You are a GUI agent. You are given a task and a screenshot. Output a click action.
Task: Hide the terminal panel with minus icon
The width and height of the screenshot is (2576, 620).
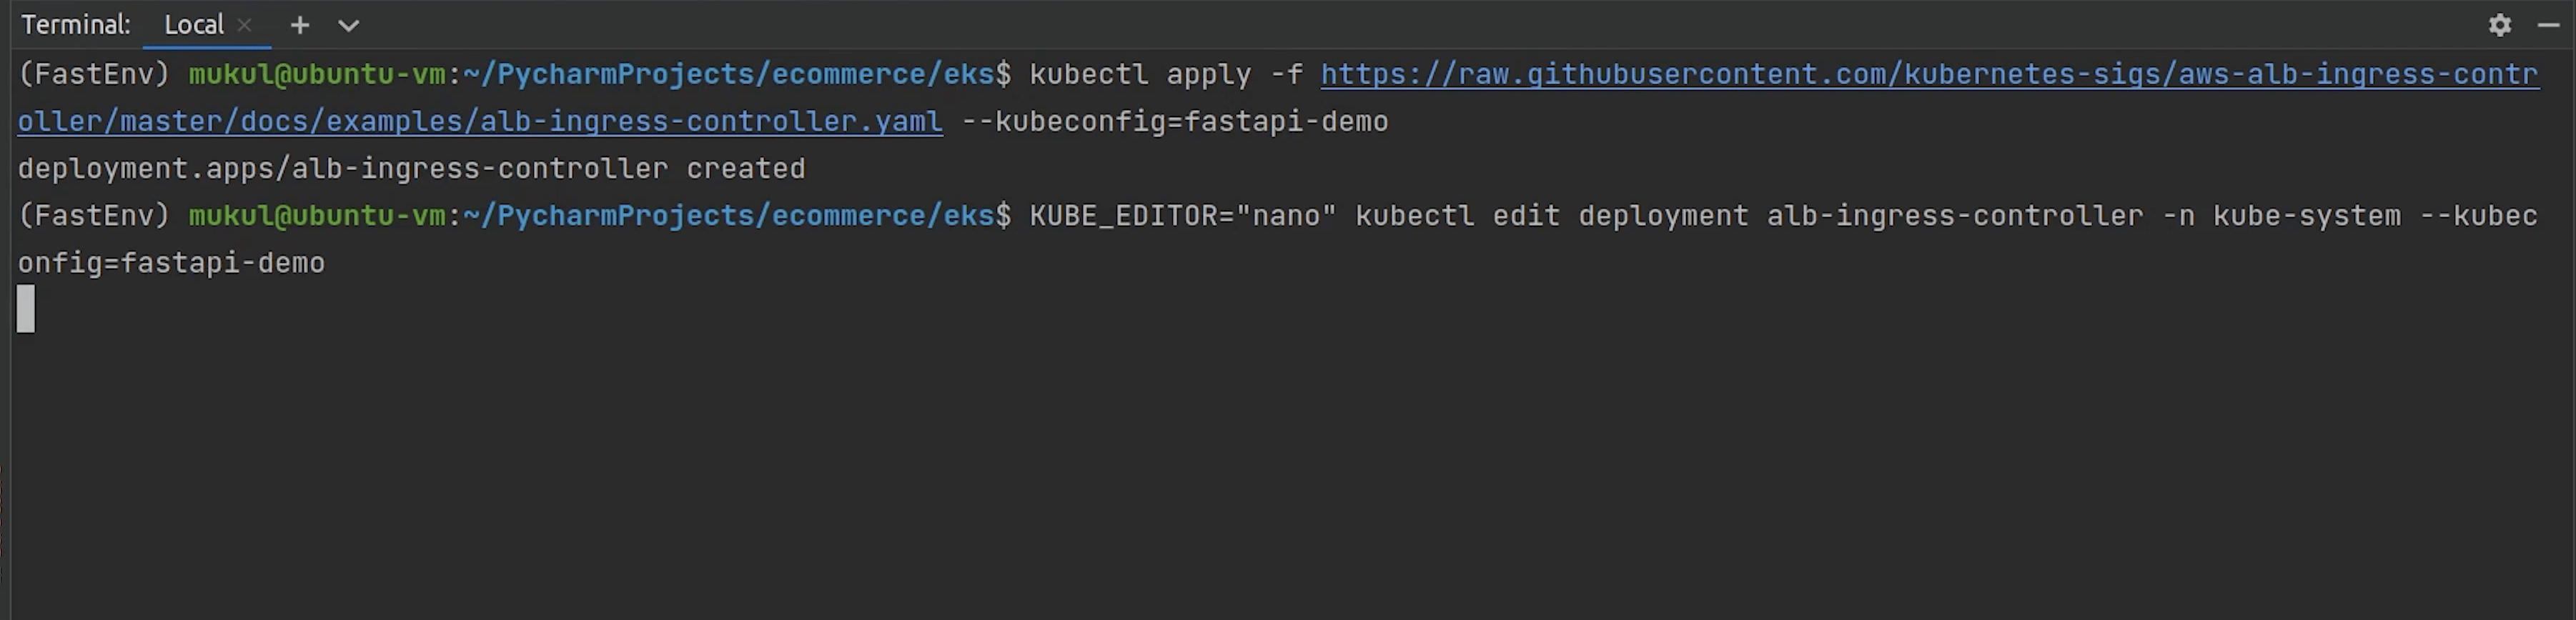coord(2548,25)
